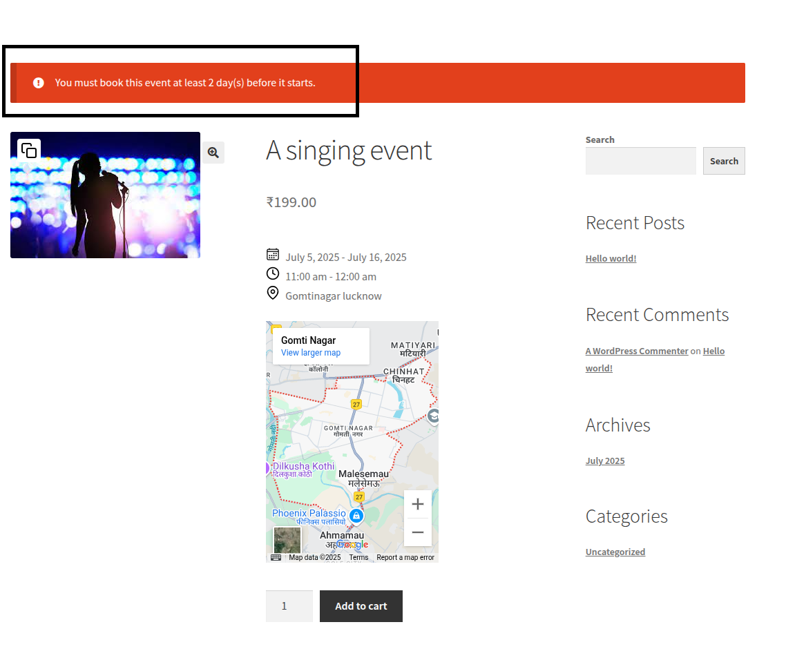Click the Archives heading
786x649 pixels.
click(617, 425)
